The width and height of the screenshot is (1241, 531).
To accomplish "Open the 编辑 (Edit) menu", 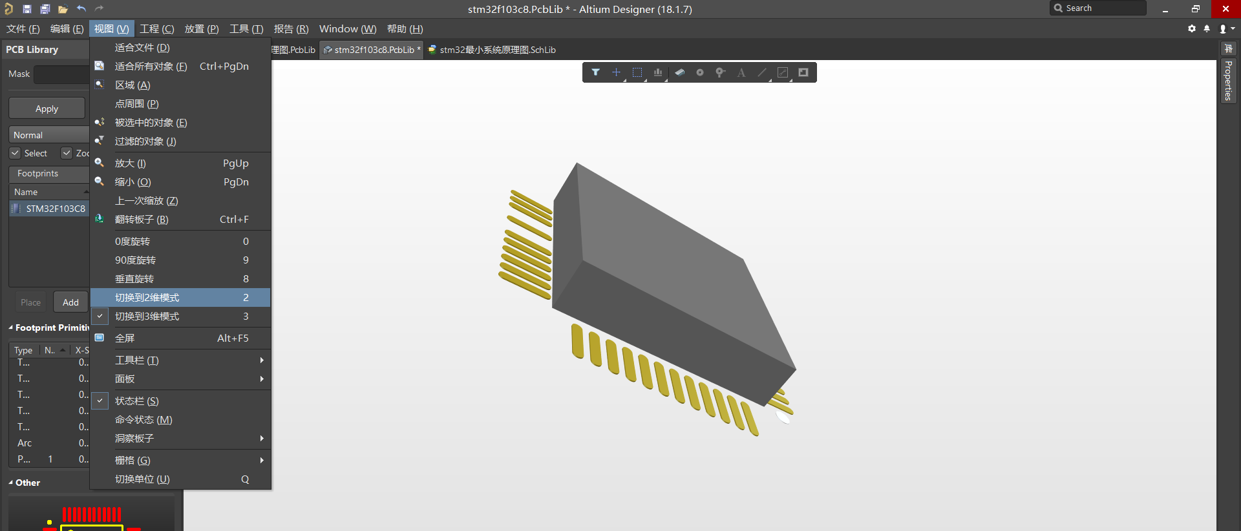I will pos(67,29).
